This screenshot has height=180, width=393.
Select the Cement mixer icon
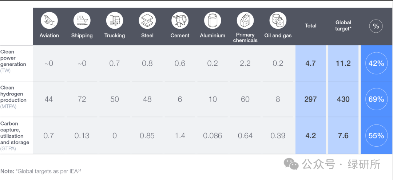tap(180, 20)
